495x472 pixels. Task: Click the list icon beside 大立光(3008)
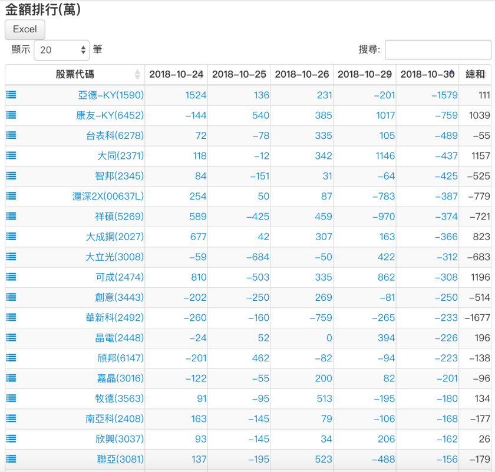tap(11, 257)
